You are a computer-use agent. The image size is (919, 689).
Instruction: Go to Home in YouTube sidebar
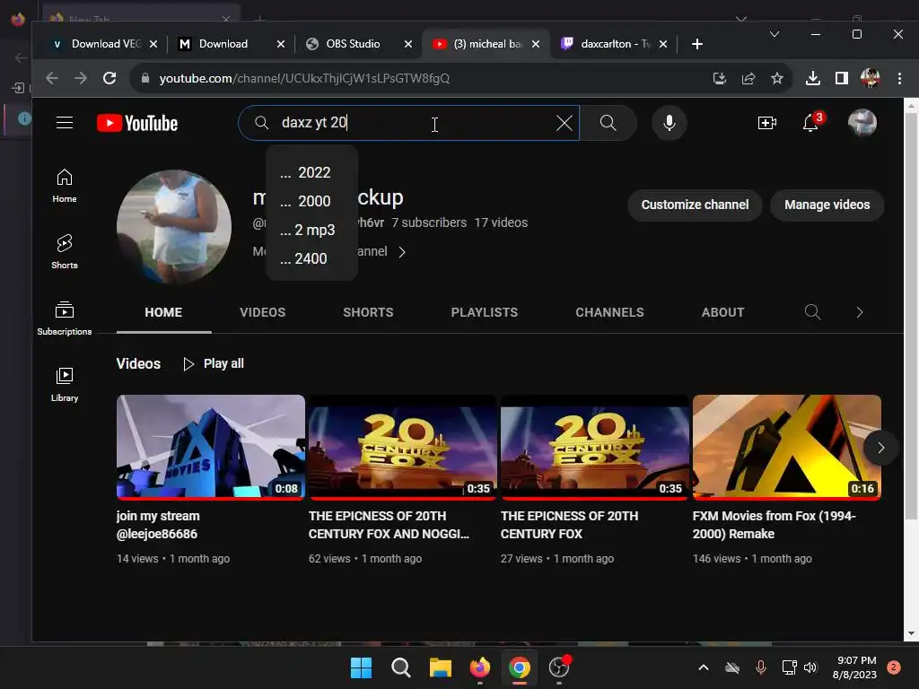click(65, 185)
